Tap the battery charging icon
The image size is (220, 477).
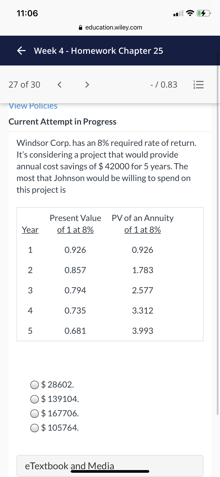point(204,13)
